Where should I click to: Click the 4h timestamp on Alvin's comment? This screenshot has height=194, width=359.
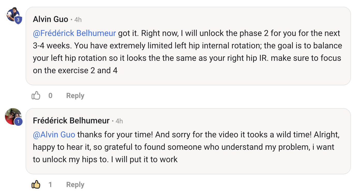[x=78, y=20]
